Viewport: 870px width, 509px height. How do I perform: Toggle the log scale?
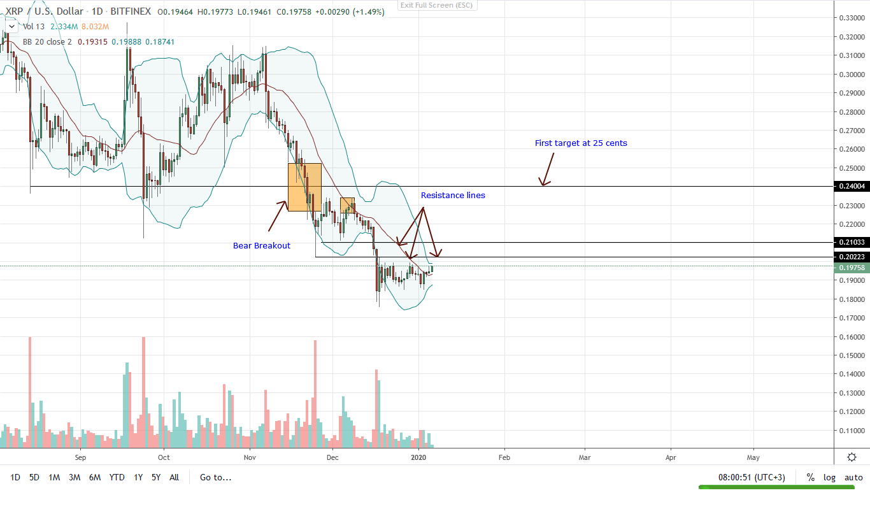(x=829, y=477)
